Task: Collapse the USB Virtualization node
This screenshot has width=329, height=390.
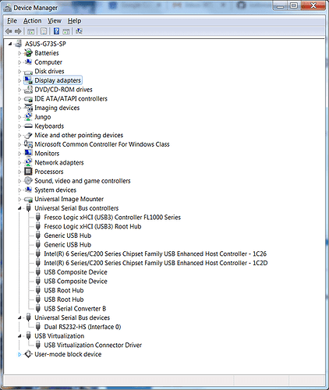Action: coord(19,336)
